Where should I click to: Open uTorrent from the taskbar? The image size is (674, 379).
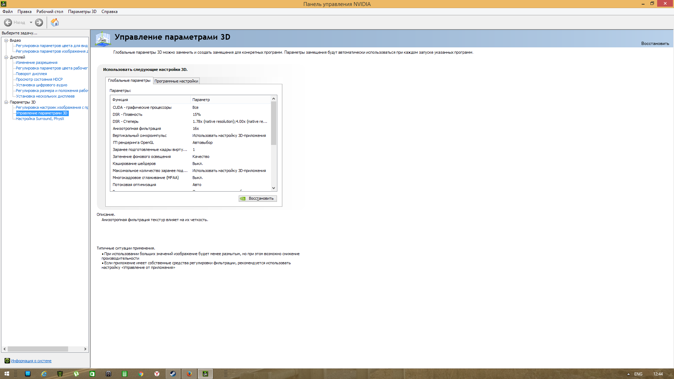click(76, 374)
